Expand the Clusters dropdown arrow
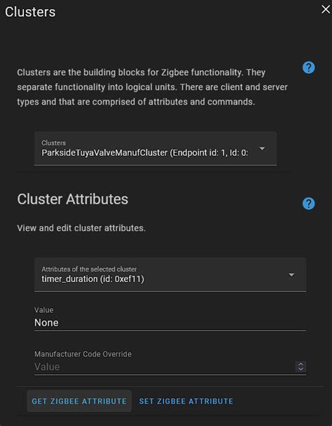Viewport: 332px width, 426px height. [262, 149]
